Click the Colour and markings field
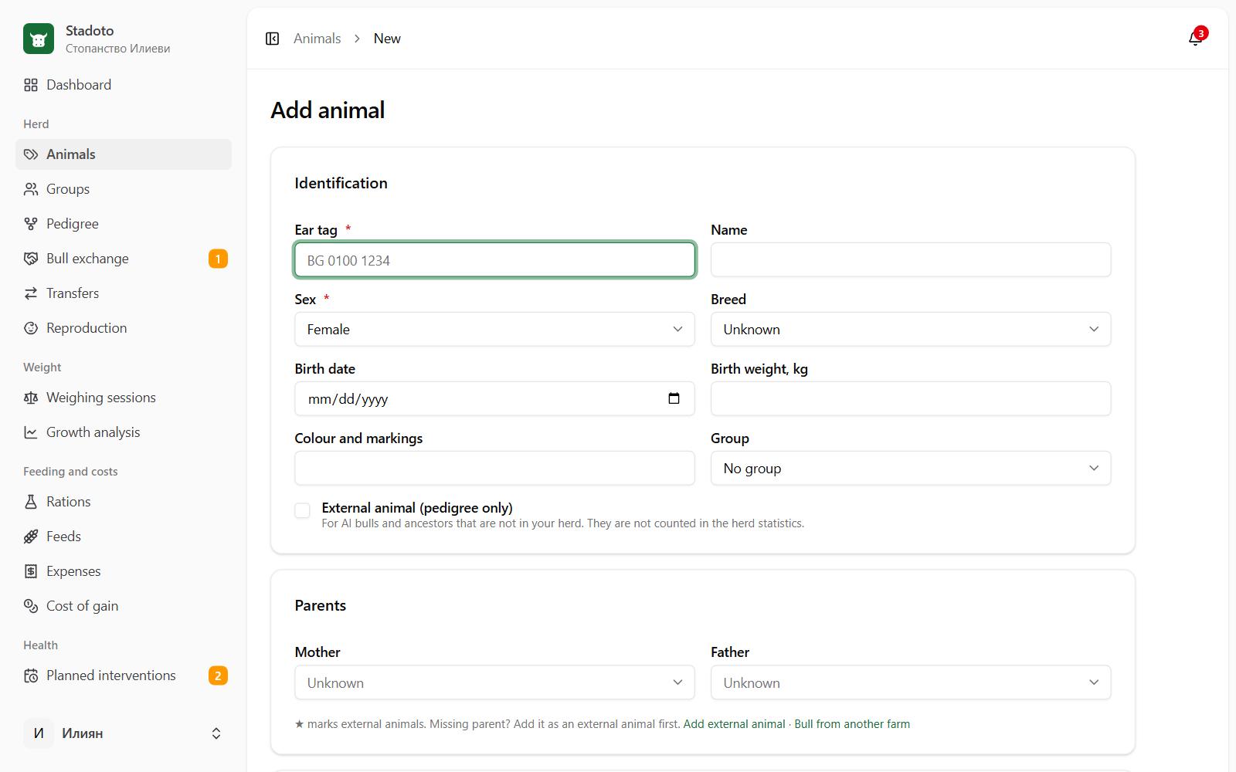Image resolution: width=1236 pixels, height=772 pixels. click(x=494, y=468)
